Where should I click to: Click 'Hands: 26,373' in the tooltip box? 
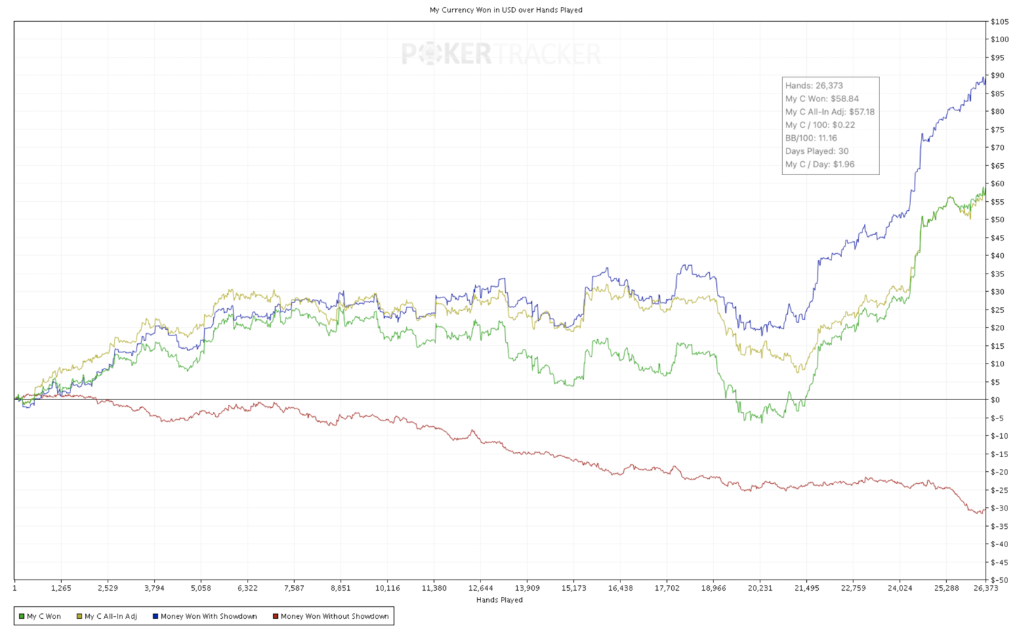tap(814, 85)
